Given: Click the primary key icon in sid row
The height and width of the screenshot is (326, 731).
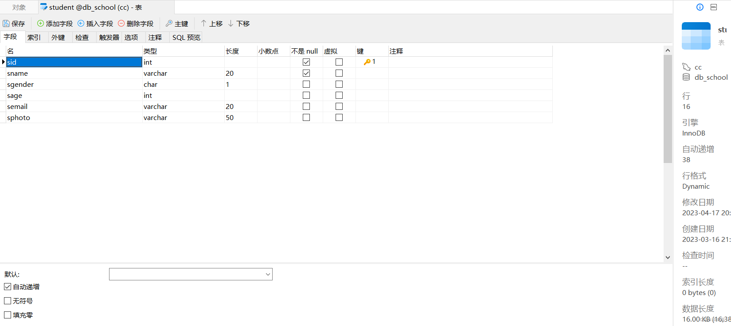Looking at the screenshot, I should [x=367, y=62].
